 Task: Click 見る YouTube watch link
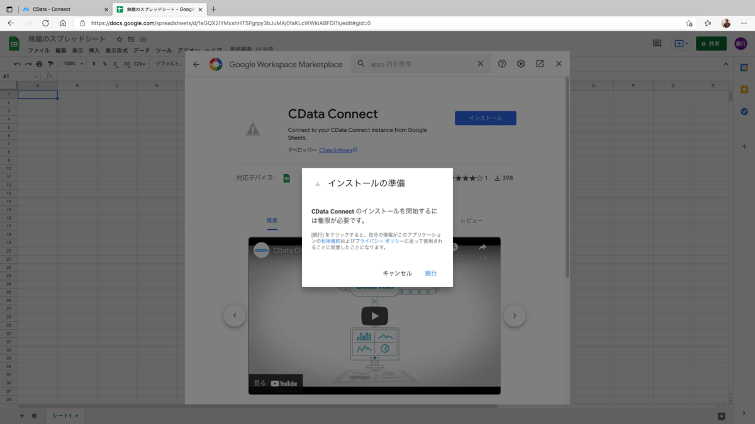point(276,383)
